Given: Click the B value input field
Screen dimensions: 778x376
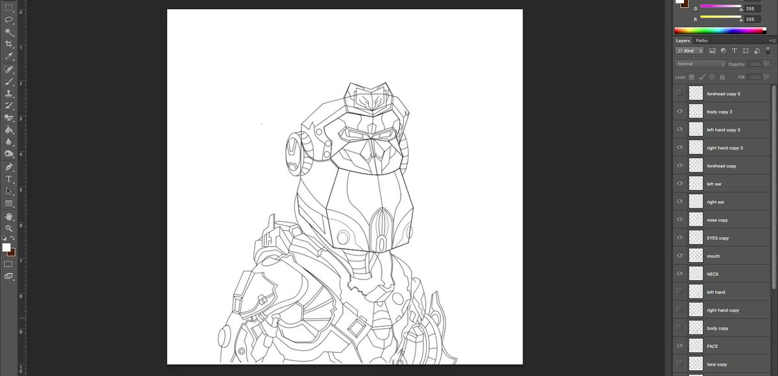Looking at the screenshot, I should (752, 19).
